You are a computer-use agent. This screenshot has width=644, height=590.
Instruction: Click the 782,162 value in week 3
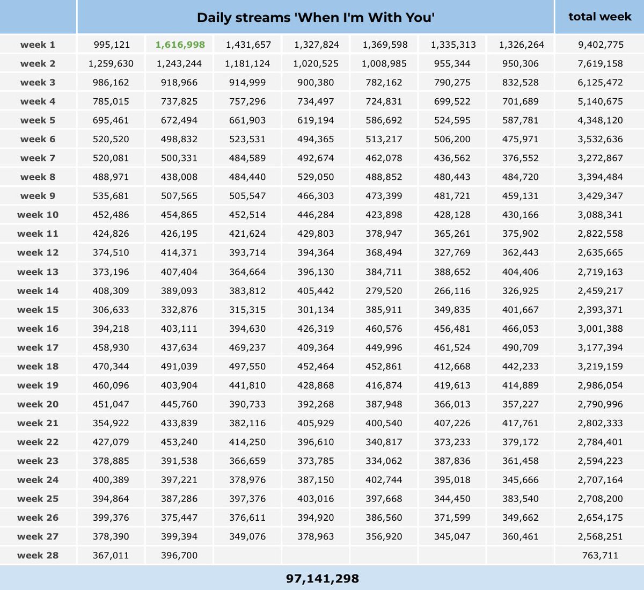(384, 83)
